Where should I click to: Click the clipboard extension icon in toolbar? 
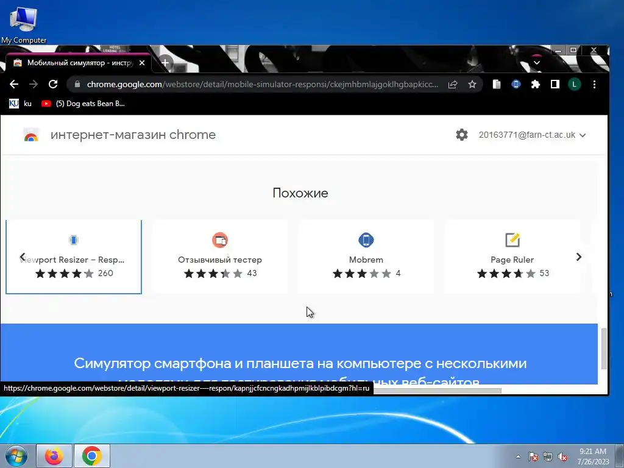497,84
